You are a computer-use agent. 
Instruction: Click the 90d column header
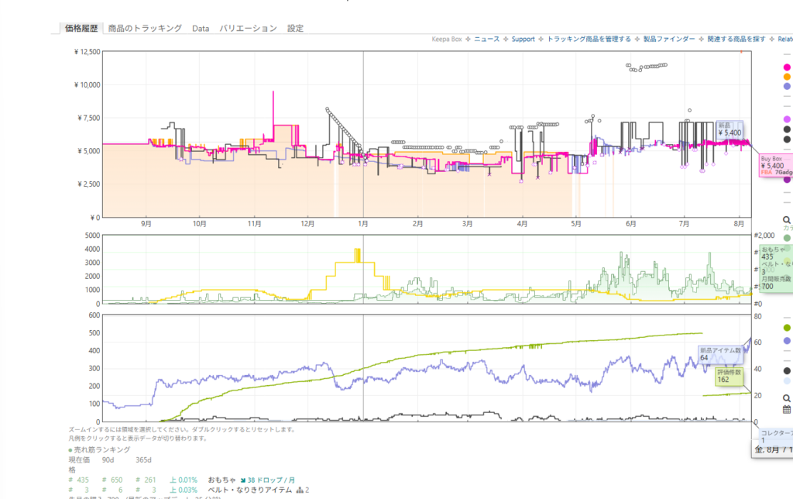pyautogui.click(x=108, y=460)
